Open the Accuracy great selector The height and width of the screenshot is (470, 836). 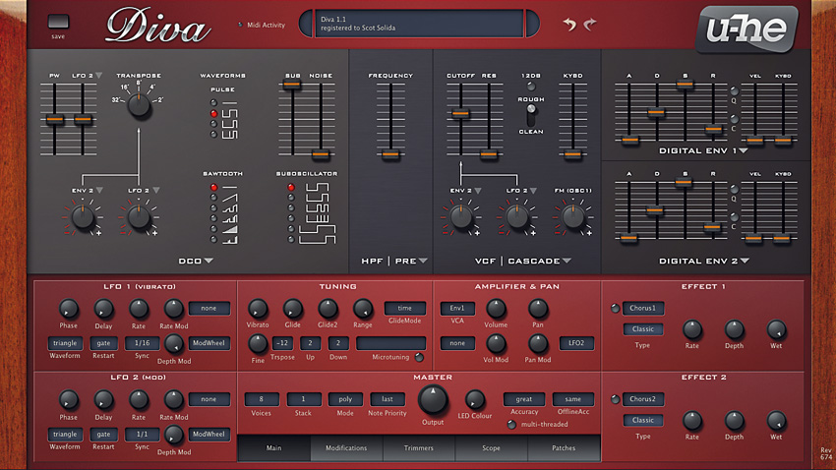(x=523, y=399)
